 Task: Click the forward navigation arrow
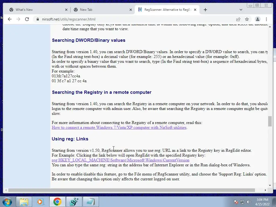click(18, 19)
